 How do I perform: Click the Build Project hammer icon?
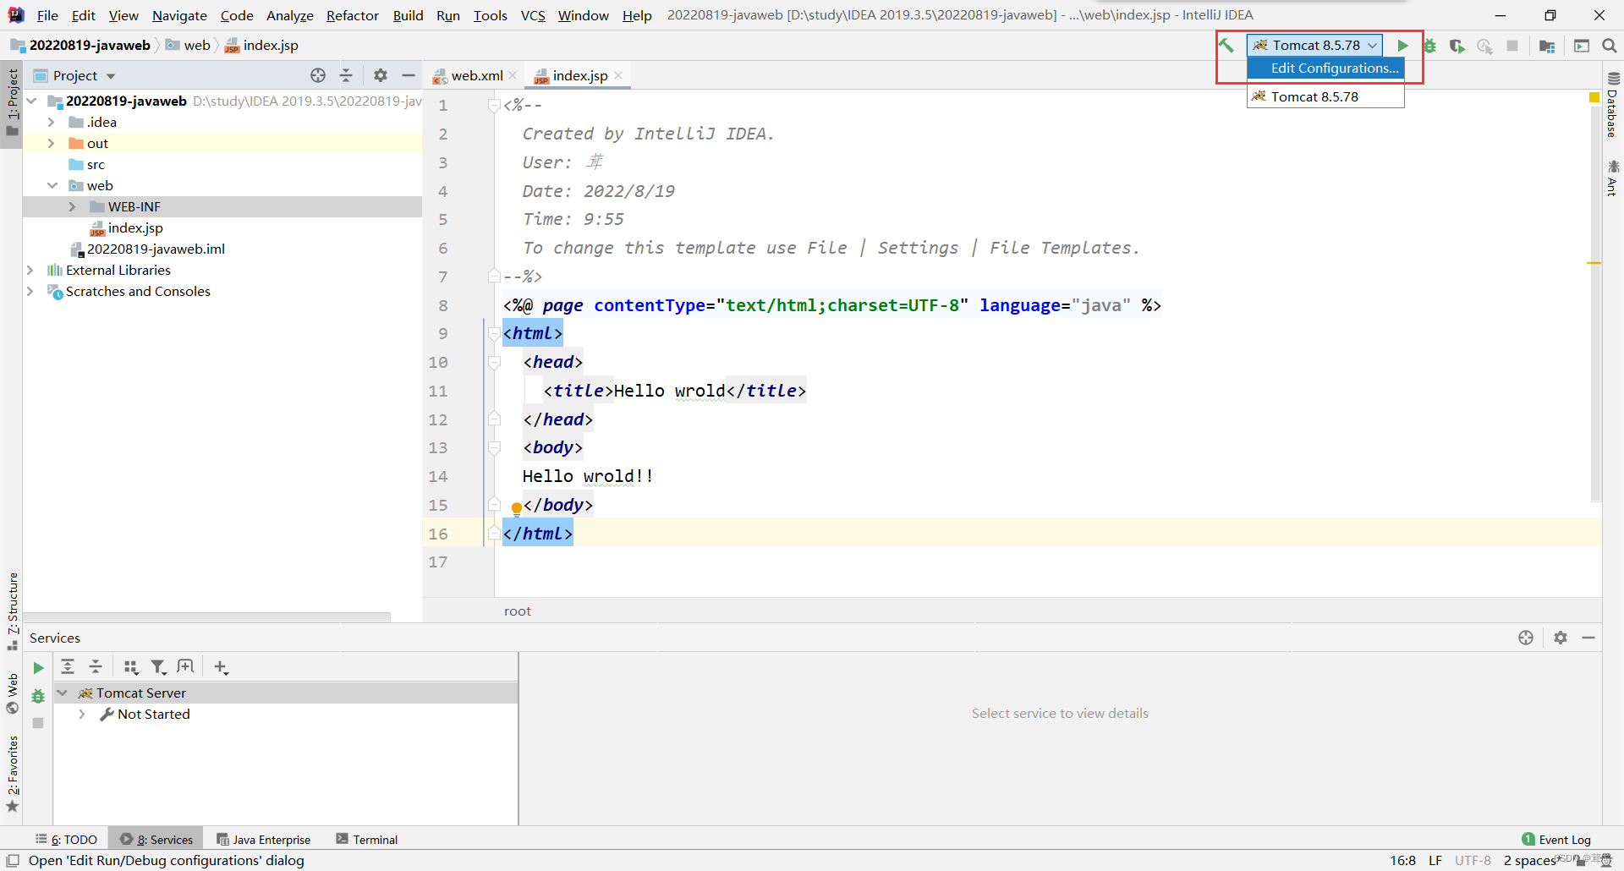[1226, 46]
